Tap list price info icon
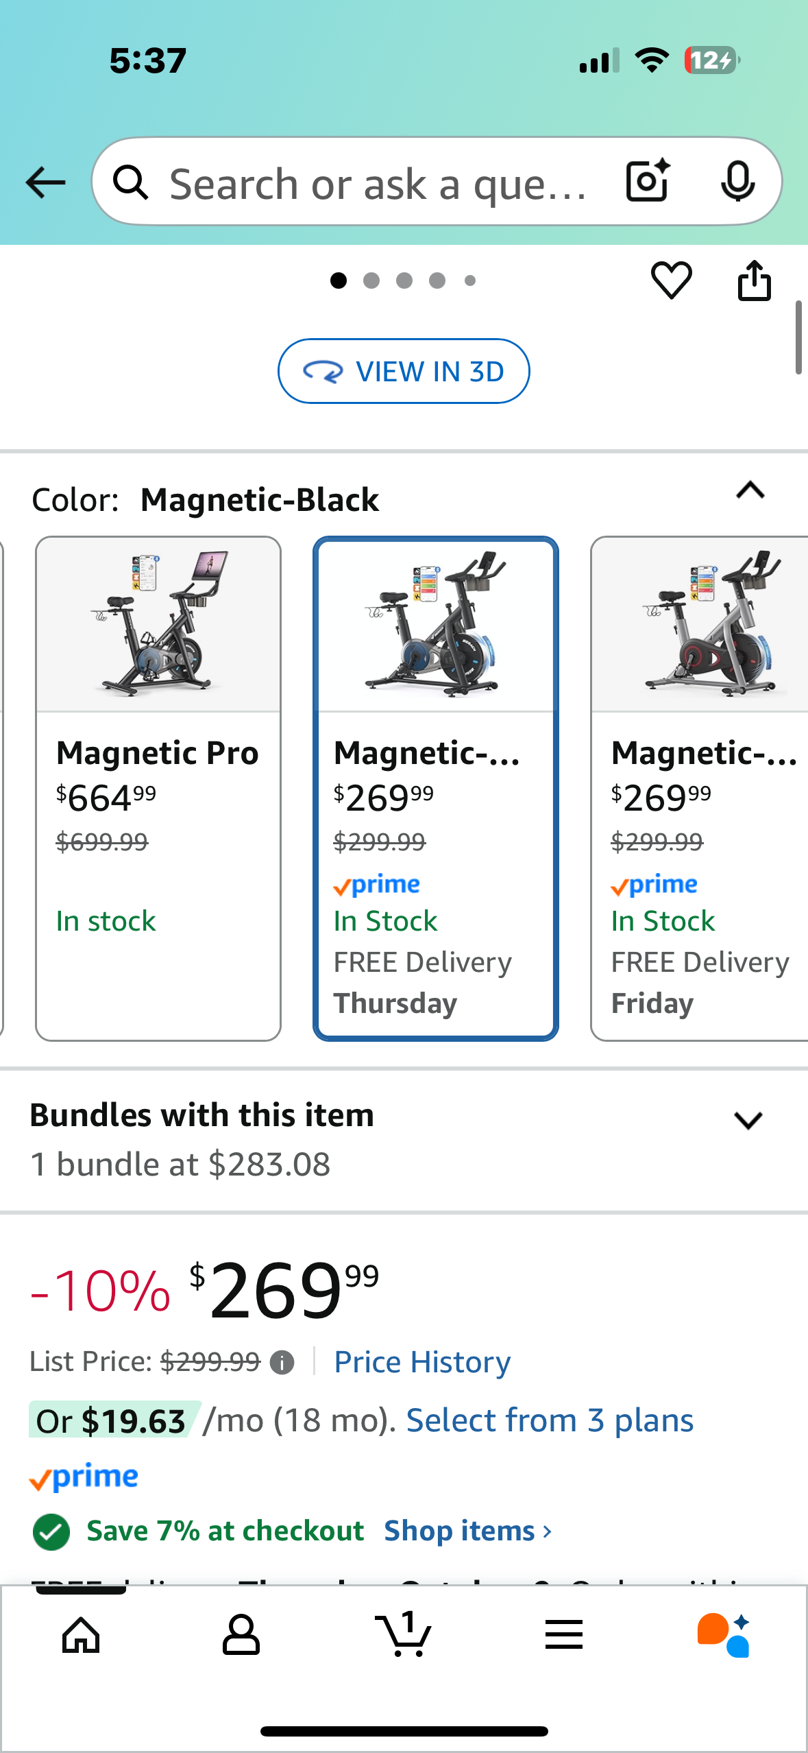The width and height of the screenshot is (808, 1753). [x=282, y=1362]
